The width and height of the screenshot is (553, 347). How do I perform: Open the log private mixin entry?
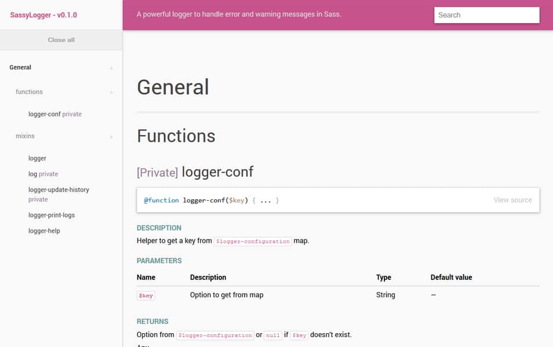click(x=43, y=173)
